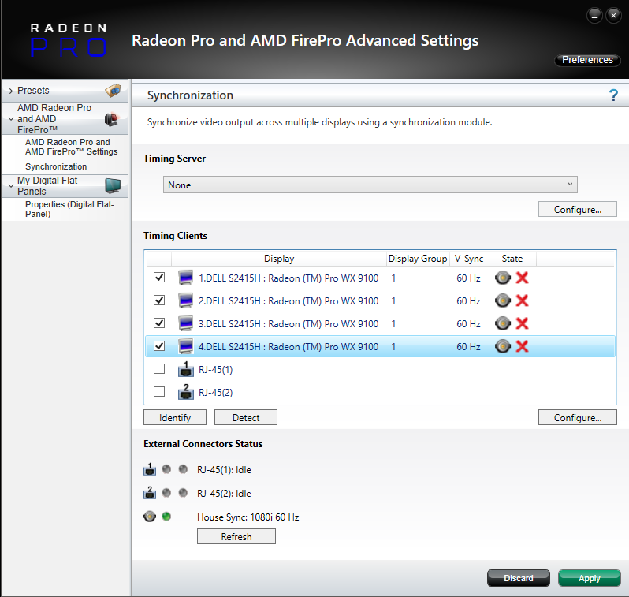Click BNC state icon for 2.DELL S2415H
Screen dimensions: 629x597
click(503, 300)
